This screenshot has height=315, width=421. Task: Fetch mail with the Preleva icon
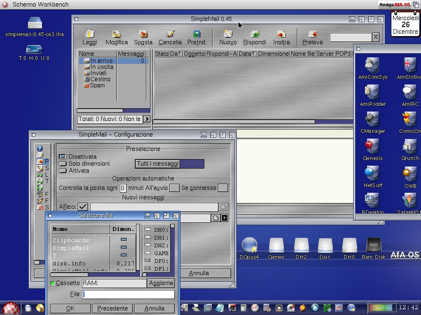312,34
